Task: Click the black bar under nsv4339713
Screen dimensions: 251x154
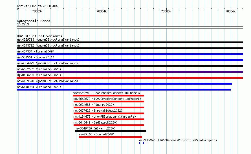Action: 130,42
